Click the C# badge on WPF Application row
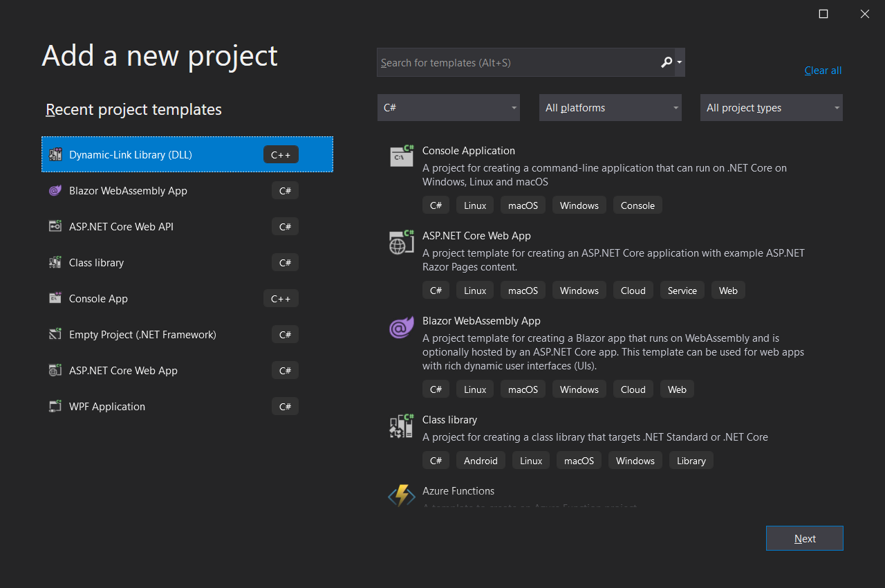The width and height of the screenshot is (885, 588). pyautogui.click(x=285, y=406)
